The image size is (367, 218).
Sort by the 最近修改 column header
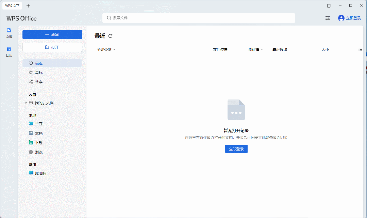point(280,49)
